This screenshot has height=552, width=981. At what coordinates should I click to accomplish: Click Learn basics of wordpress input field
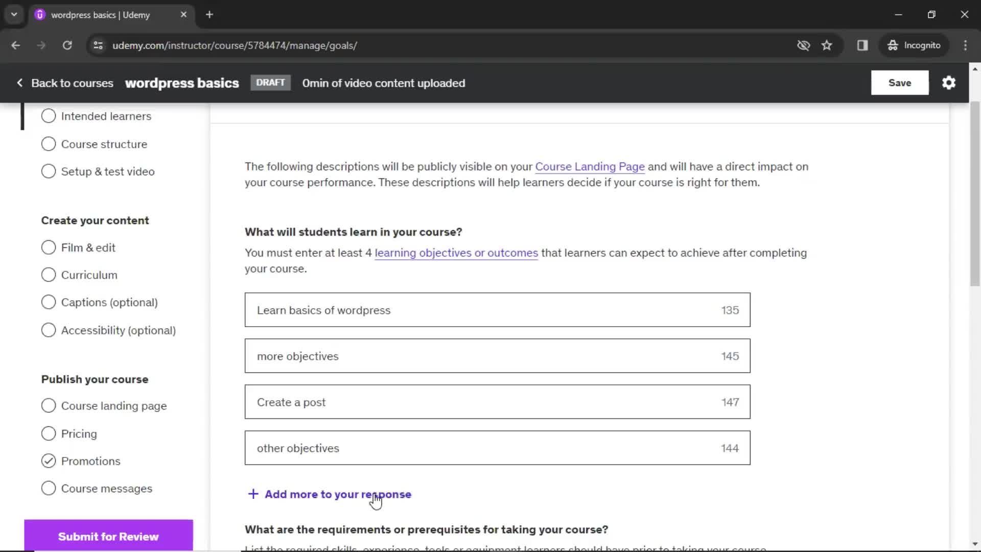click(497, 309)
